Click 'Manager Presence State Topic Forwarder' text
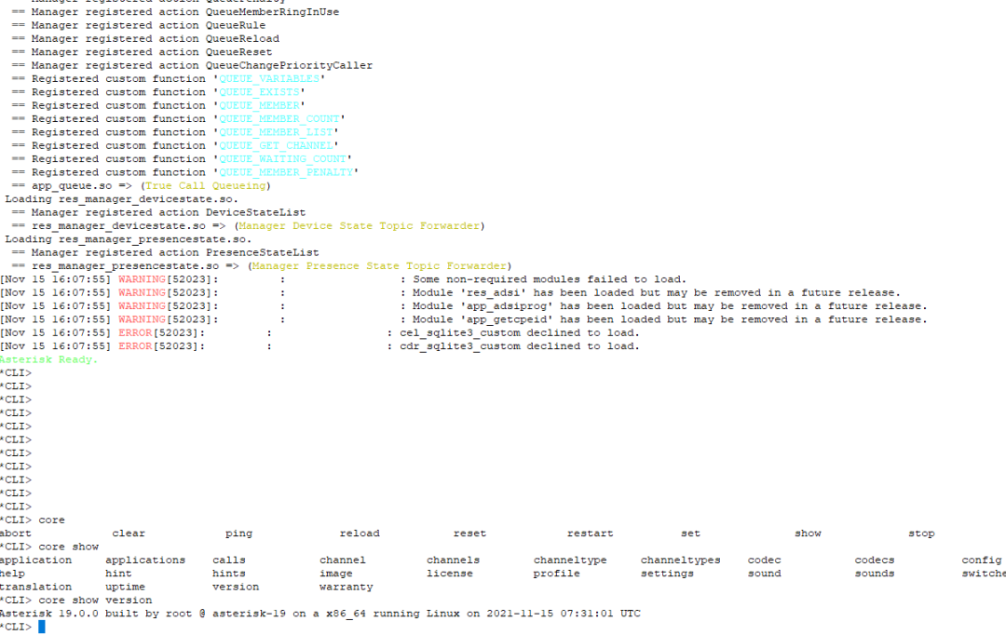 pos(380,266)
